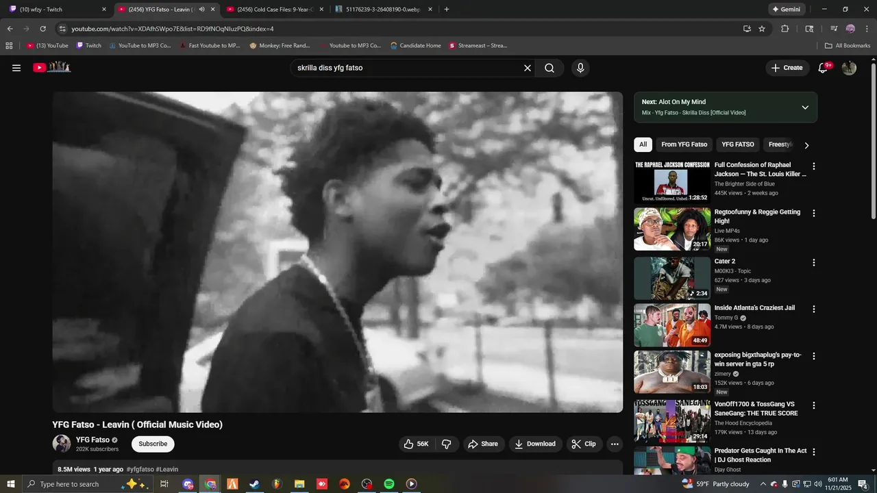Open Chrome extensions puzzle icon
Image resolution: width=877 pixels, height=493 pixels.
coord(785,29)
